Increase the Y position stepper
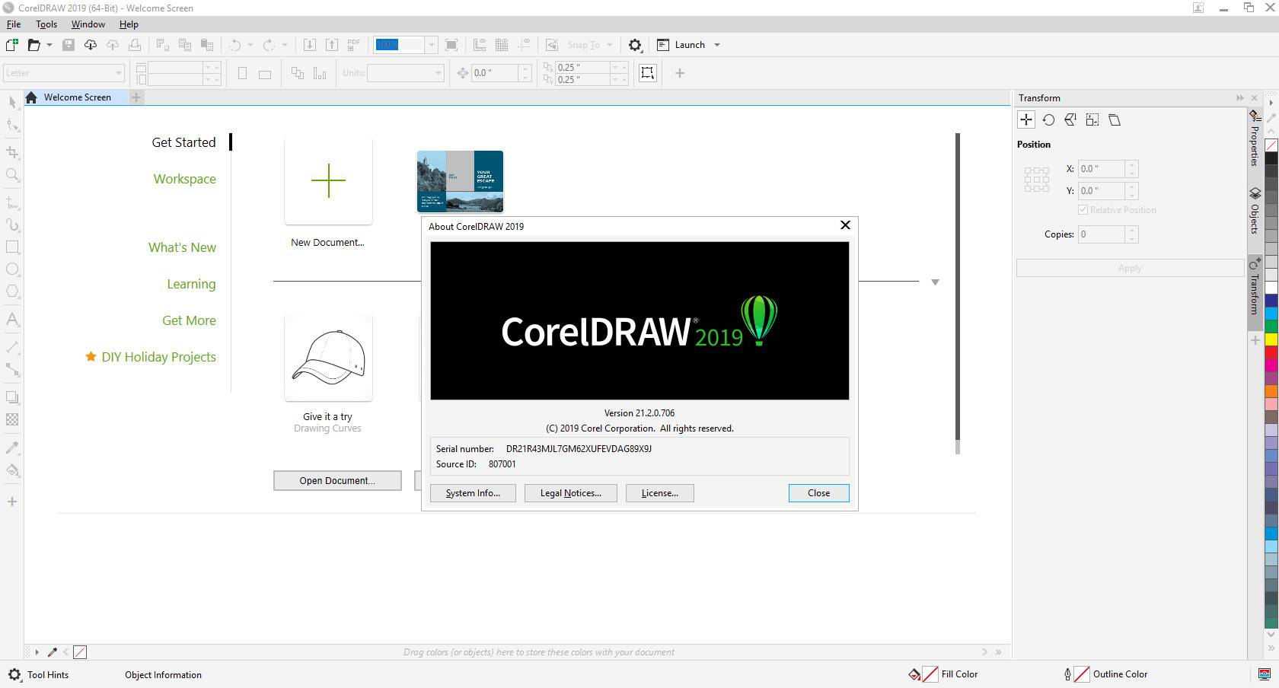The image size is (1279, 688). (1132, 186)
